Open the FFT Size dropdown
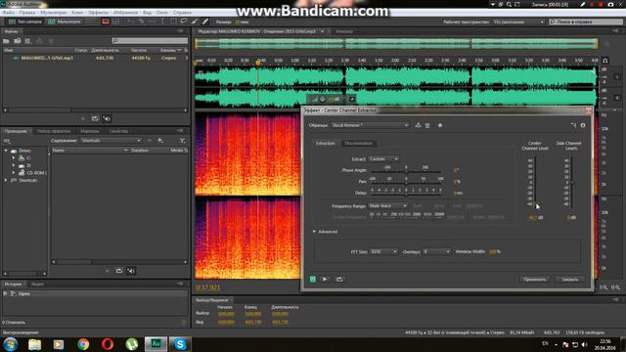The width and height of the screenshot is (626, 352). [383, 252]
